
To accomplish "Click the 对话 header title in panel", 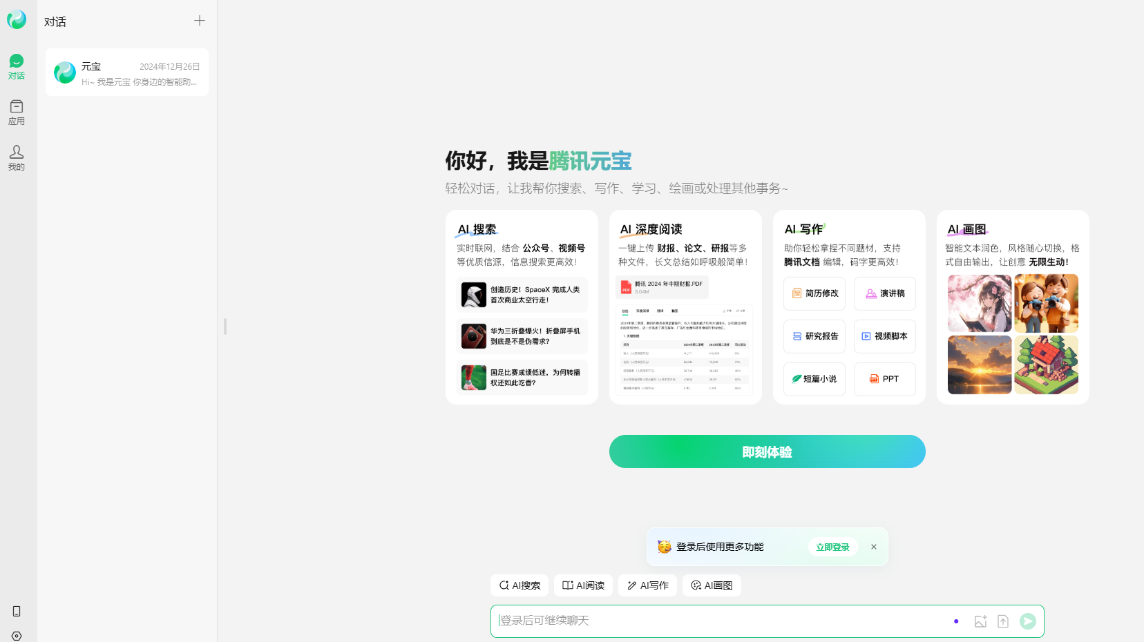I will 55,22.
